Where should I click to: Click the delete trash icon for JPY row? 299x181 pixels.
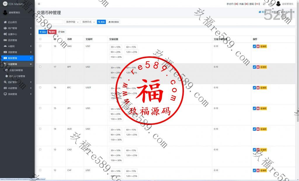[258, 109]
